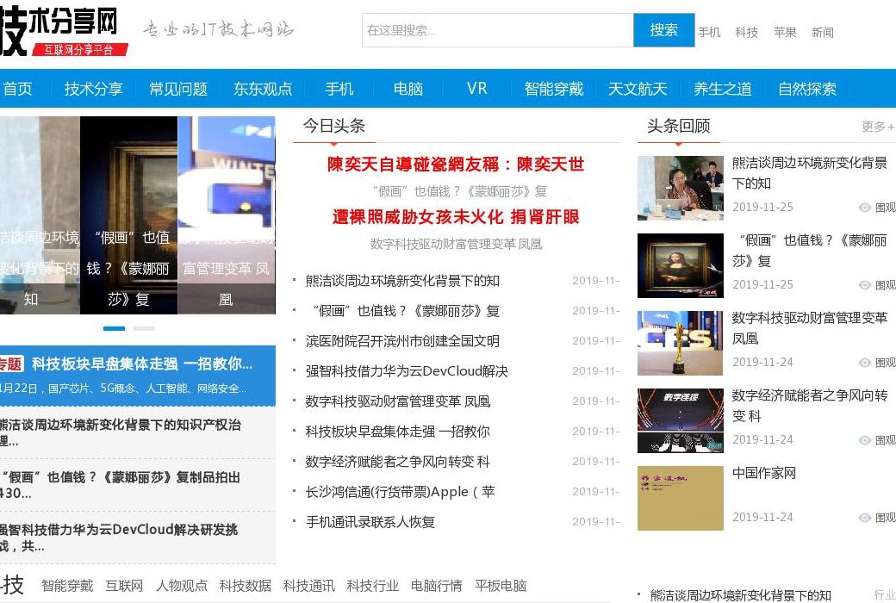Switch to the 平板电脑 tab at bottom
Viewport: 896px width, 603px height.
[501, 586]
